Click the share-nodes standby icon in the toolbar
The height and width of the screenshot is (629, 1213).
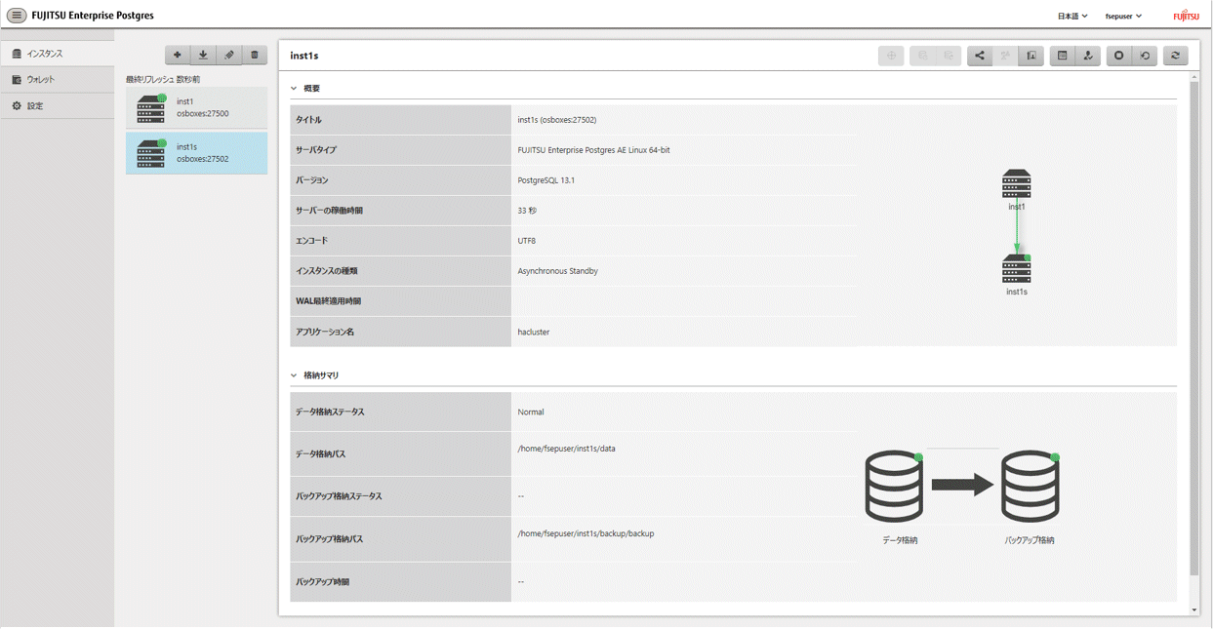980,56
